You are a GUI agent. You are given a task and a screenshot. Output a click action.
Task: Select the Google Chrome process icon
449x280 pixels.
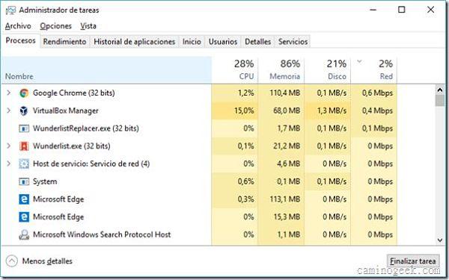coord(24,93)
